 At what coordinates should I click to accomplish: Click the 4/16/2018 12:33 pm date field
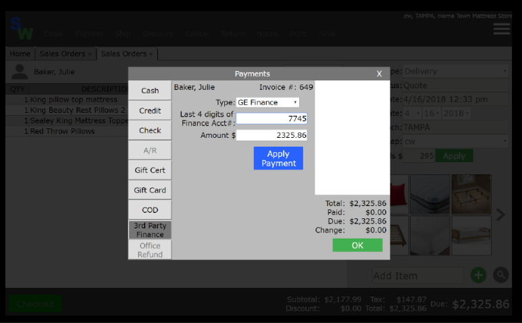456,99
